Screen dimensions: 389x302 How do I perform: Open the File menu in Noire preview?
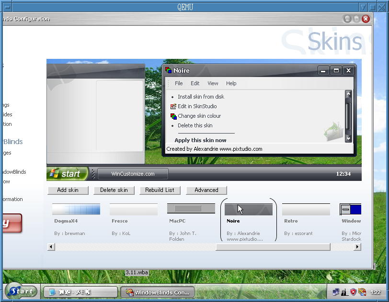pyautogui.click(x=179, y=83)
